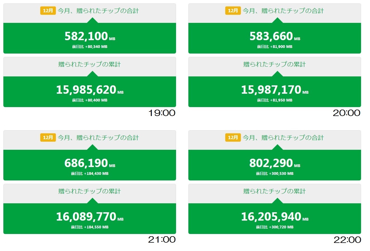Click the 19:00 timestamp label
370x251 pixels.
[x=162, y=113]
